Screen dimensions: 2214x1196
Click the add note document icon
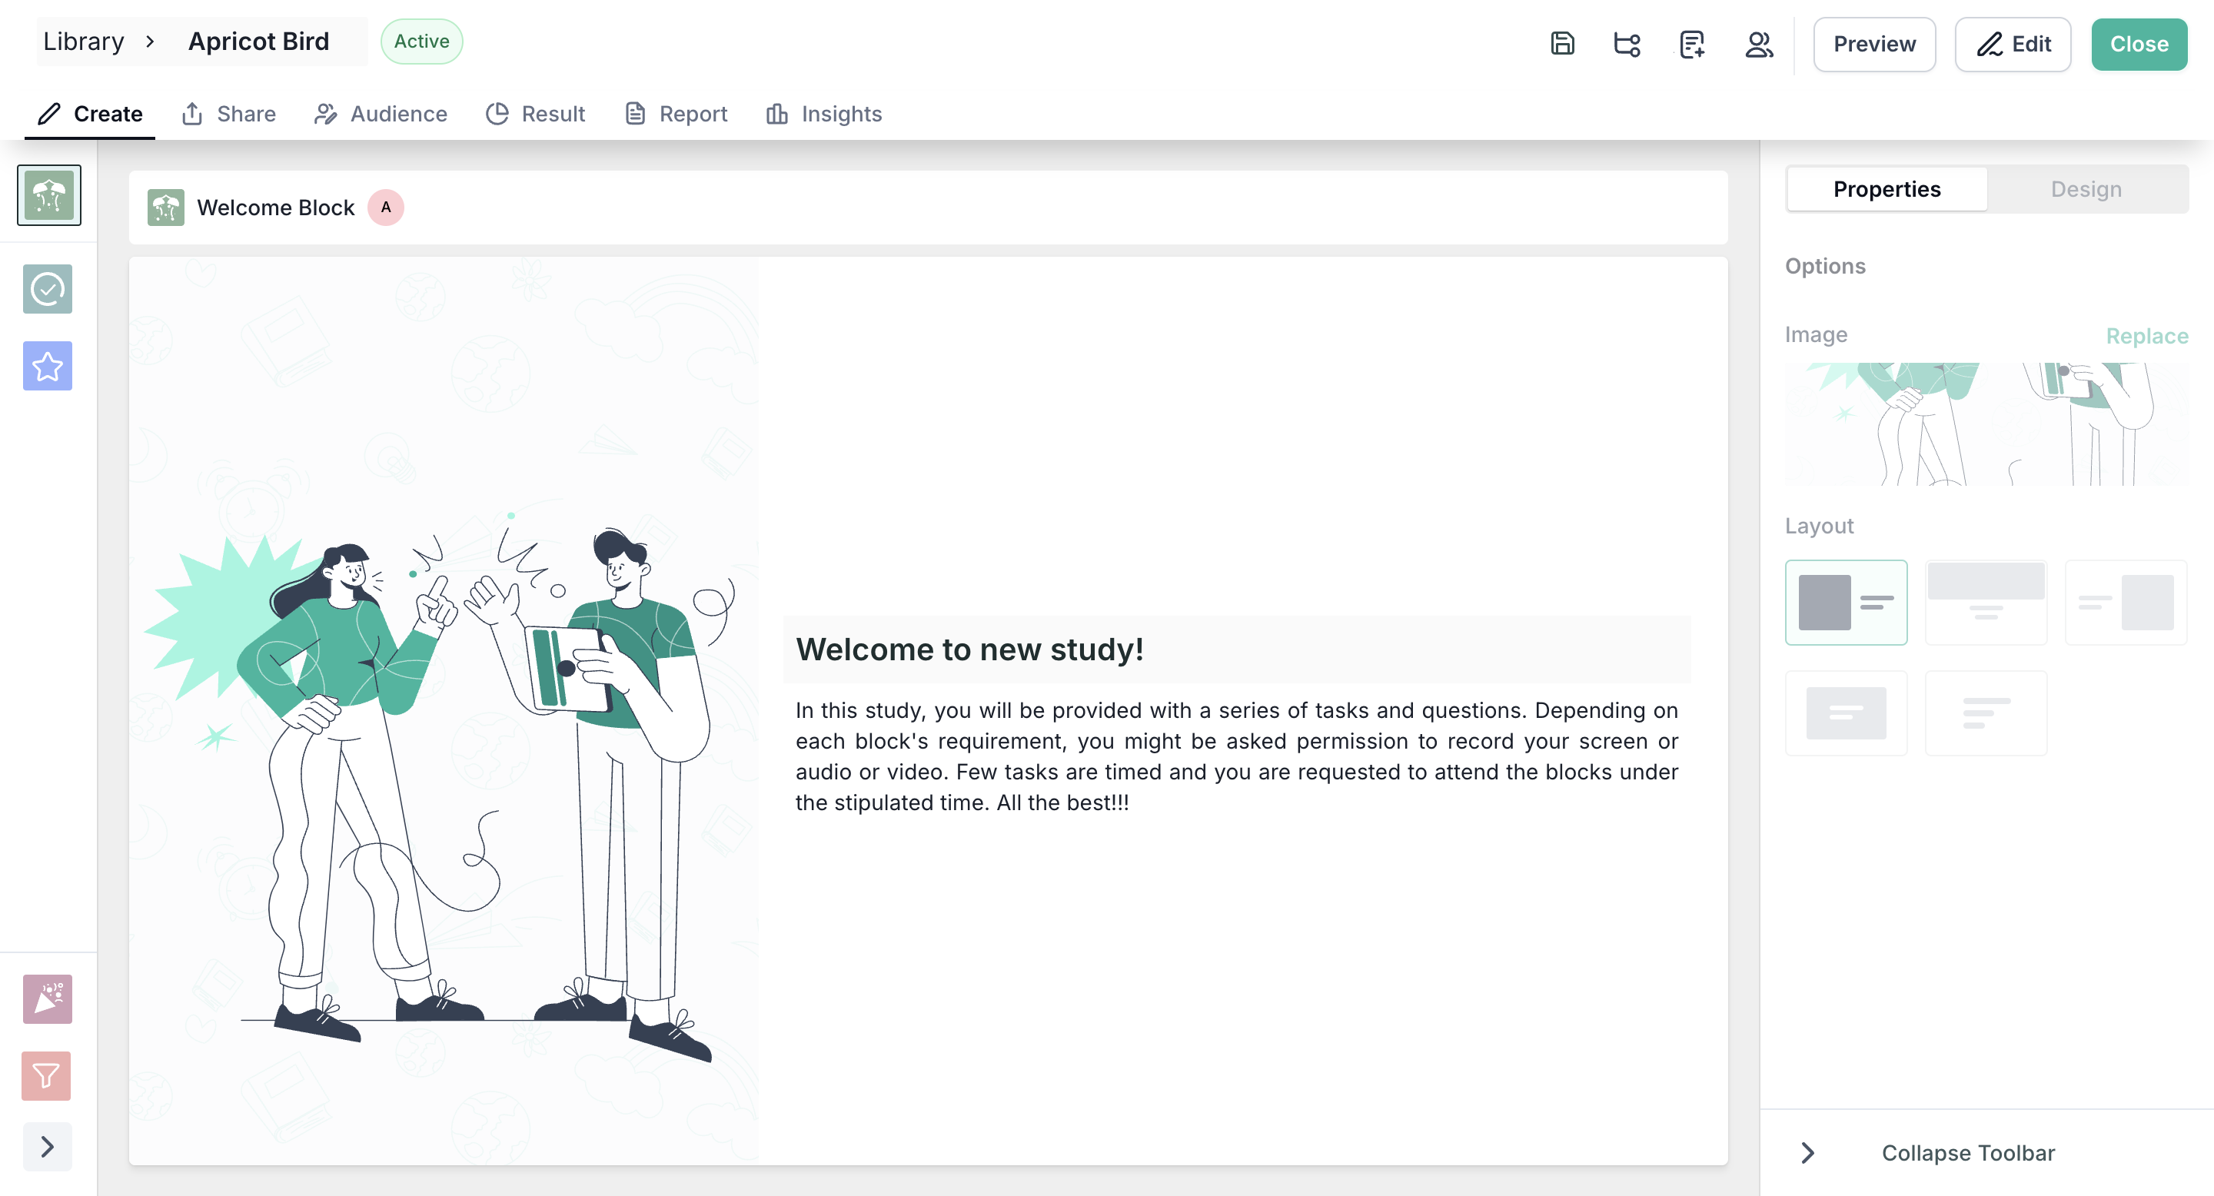tap(1691, 44)
